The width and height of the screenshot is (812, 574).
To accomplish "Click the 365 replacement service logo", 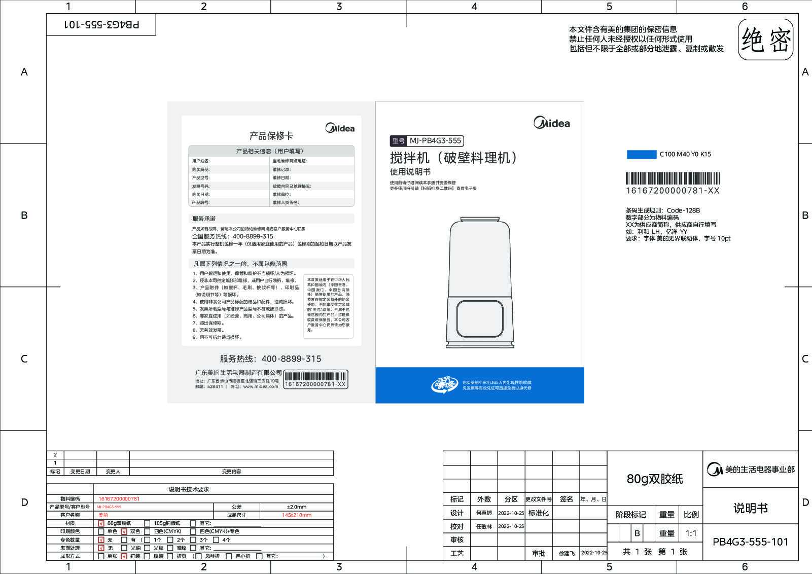I will pyautogui.click(x=444, y=385).
